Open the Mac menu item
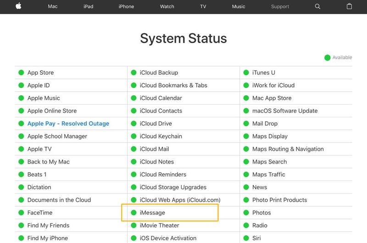The height and width of the screenshot is (243, 367). pos(53,6)
